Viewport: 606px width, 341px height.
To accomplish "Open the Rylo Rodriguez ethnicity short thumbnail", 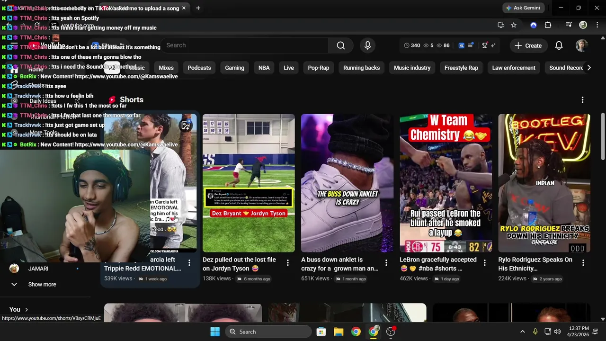I will tap(544, 183).
